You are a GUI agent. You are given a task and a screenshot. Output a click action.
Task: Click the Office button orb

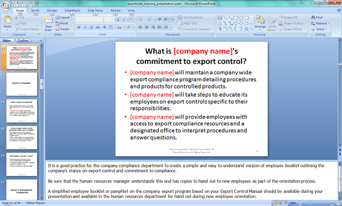[6, 6]
